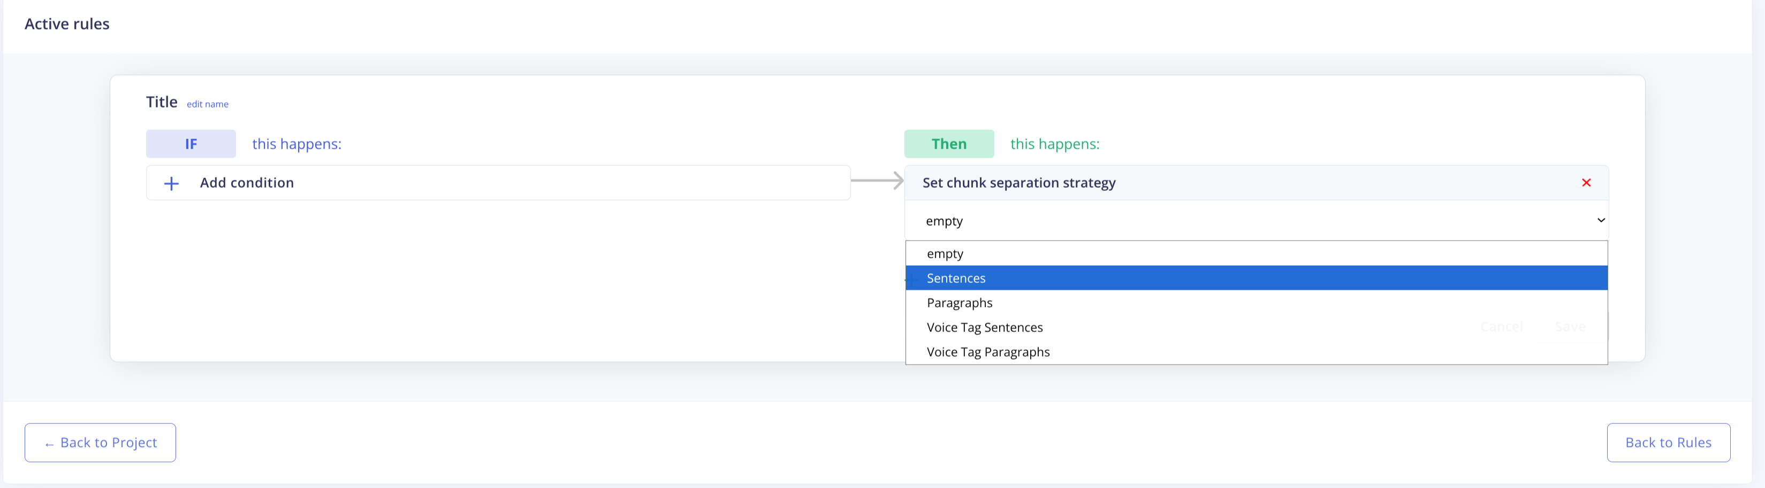Viewport: 1765px width, 488px height.
Task: Pick the Paragraphs option
Action: (x=959, y=303)
